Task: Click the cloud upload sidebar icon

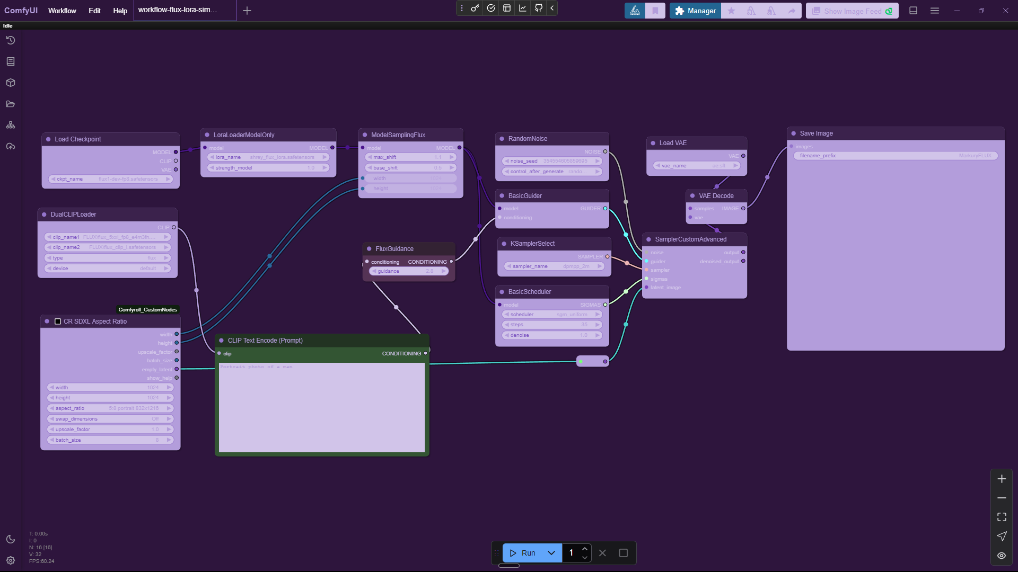Action: (x=11, y=146)
